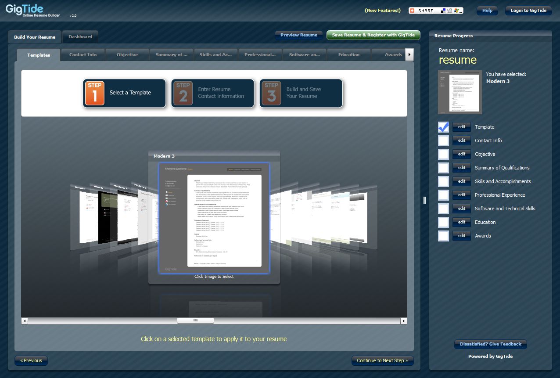560x378 pixels.
Task: Open the Professional... tab
Action: coord(260,55)
